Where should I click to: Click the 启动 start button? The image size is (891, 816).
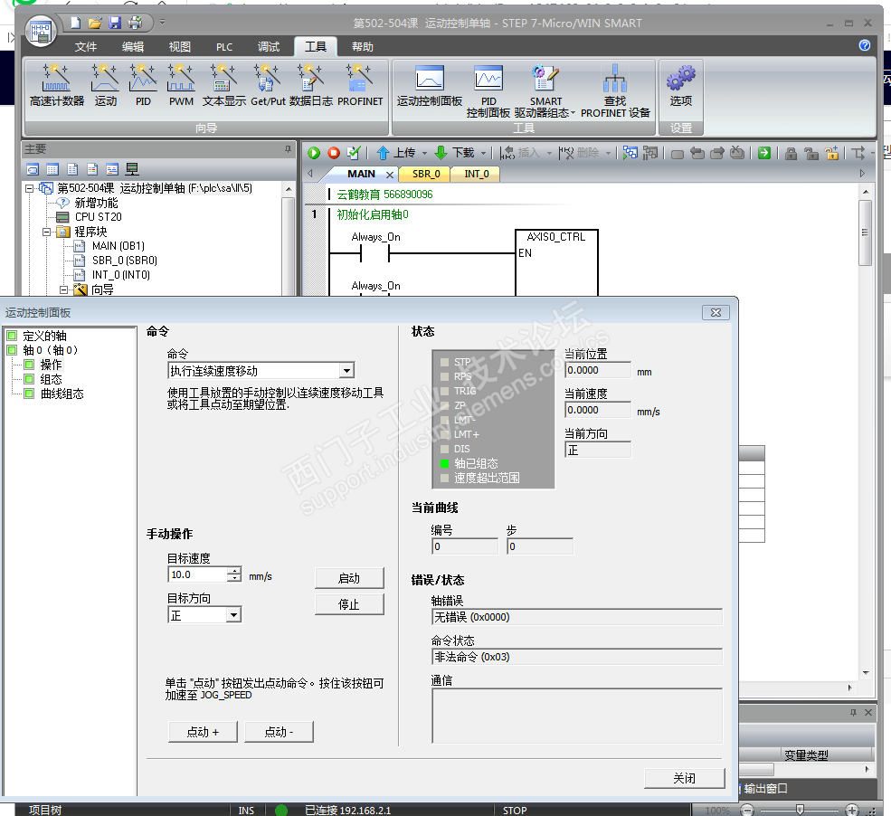coord(349,578)
